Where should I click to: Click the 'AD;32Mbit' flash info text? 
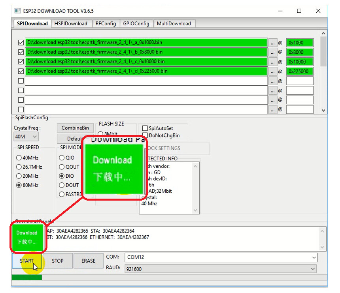pyautogui.click(x=160, y=191)
